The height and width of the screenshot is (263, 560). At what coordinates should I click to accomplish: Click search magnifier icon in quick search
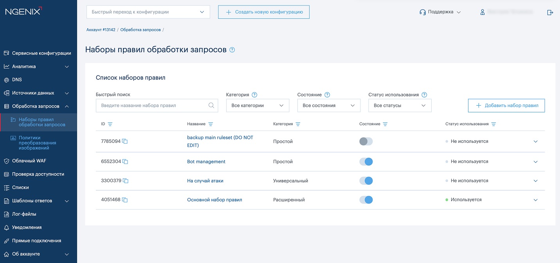click(x=211, y=105)
